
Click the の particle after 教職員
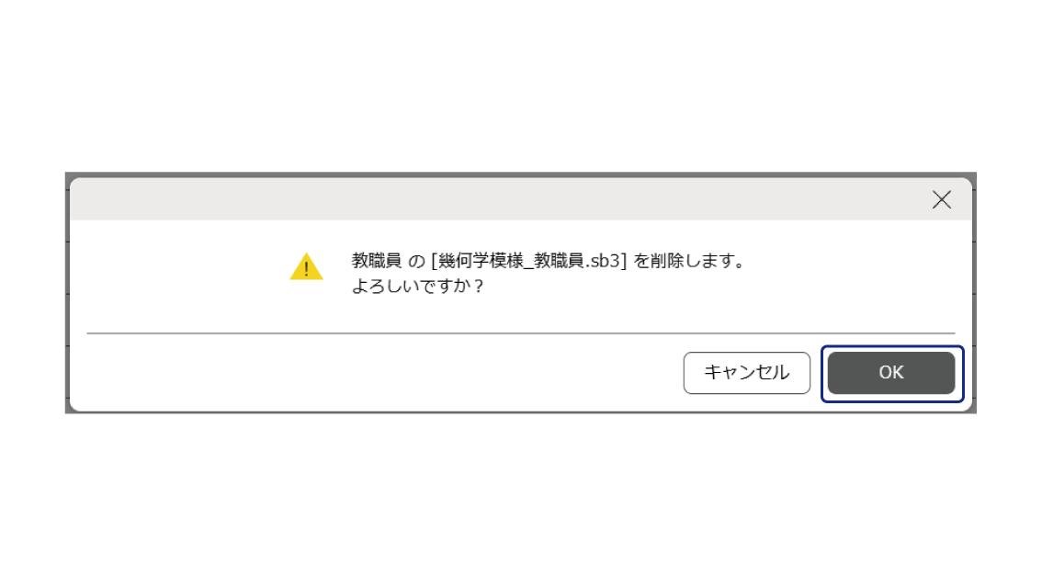(416, 261)
